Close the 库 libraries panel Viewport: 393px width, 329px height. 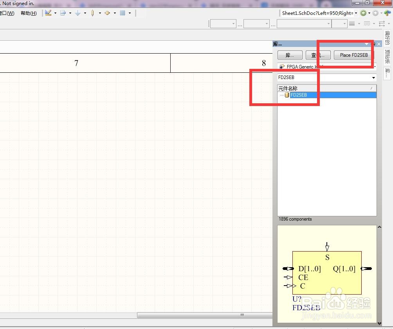pos(379,44)
